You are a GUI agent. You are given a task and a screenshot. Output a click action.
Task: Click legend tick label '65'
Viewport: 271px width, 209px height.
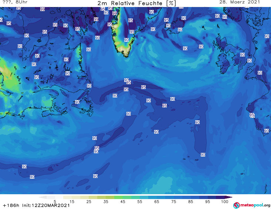[x=157, y=202]
